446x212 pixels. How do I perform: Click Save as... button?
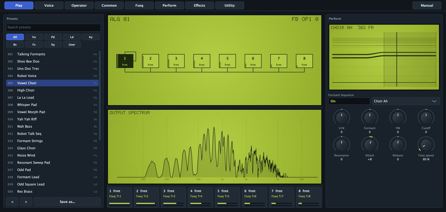click(67, 202)
